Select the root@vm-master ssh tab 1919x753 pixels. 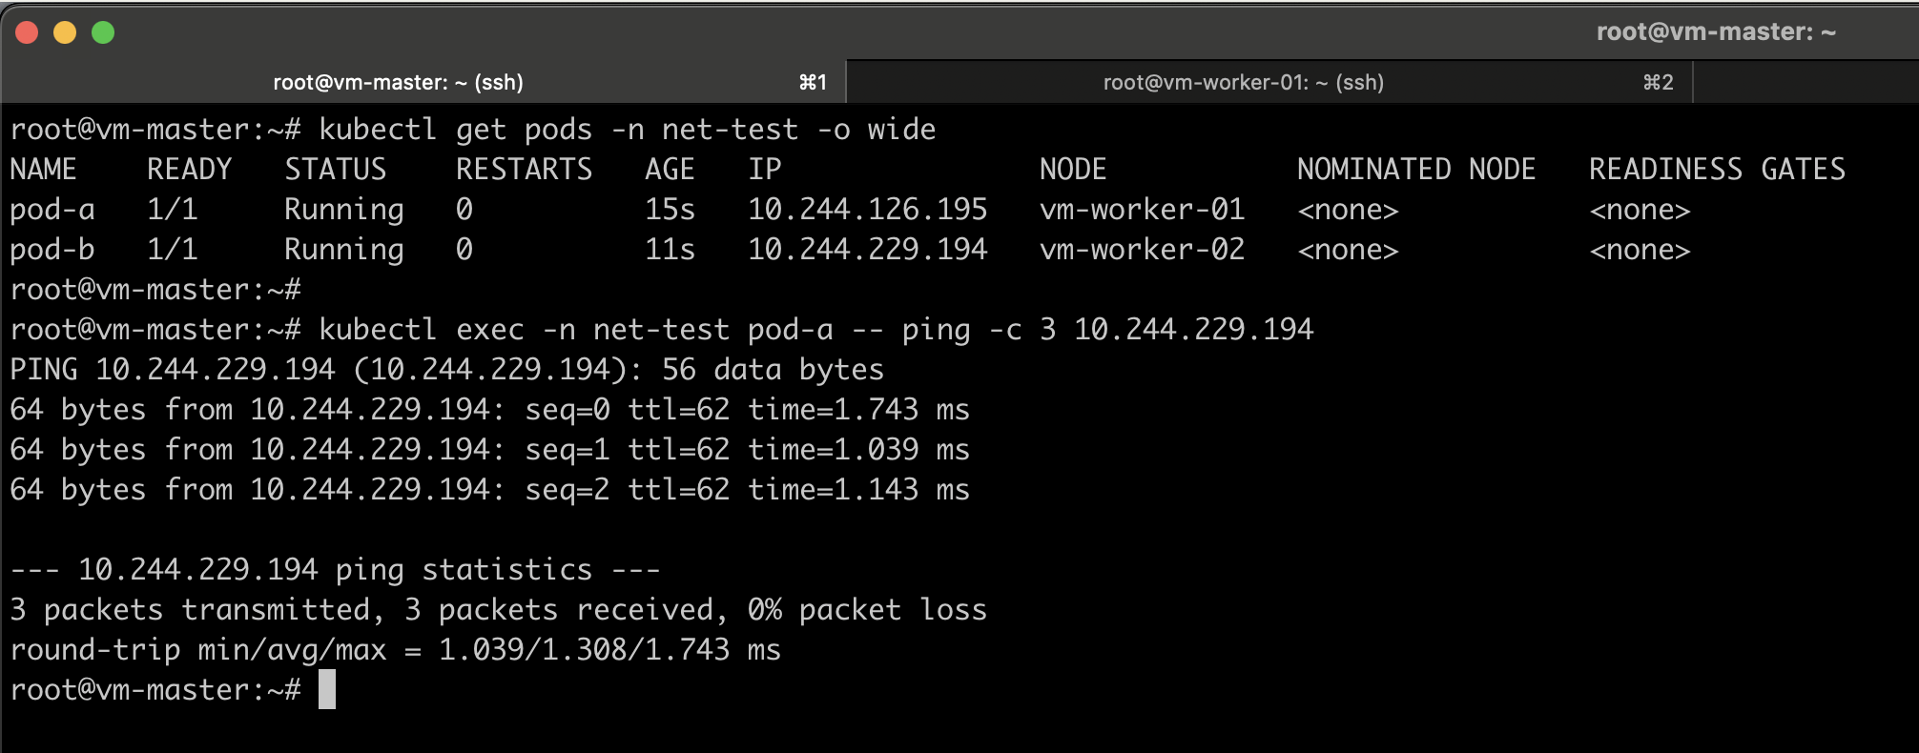click(x=398, y=82)
